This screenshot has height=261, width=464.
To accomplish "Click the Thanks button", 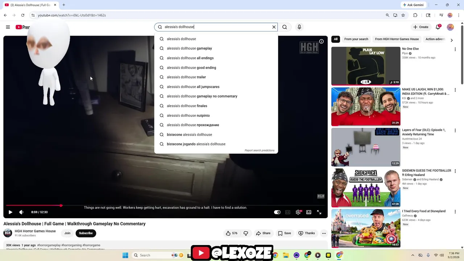I will click(307, 233).
